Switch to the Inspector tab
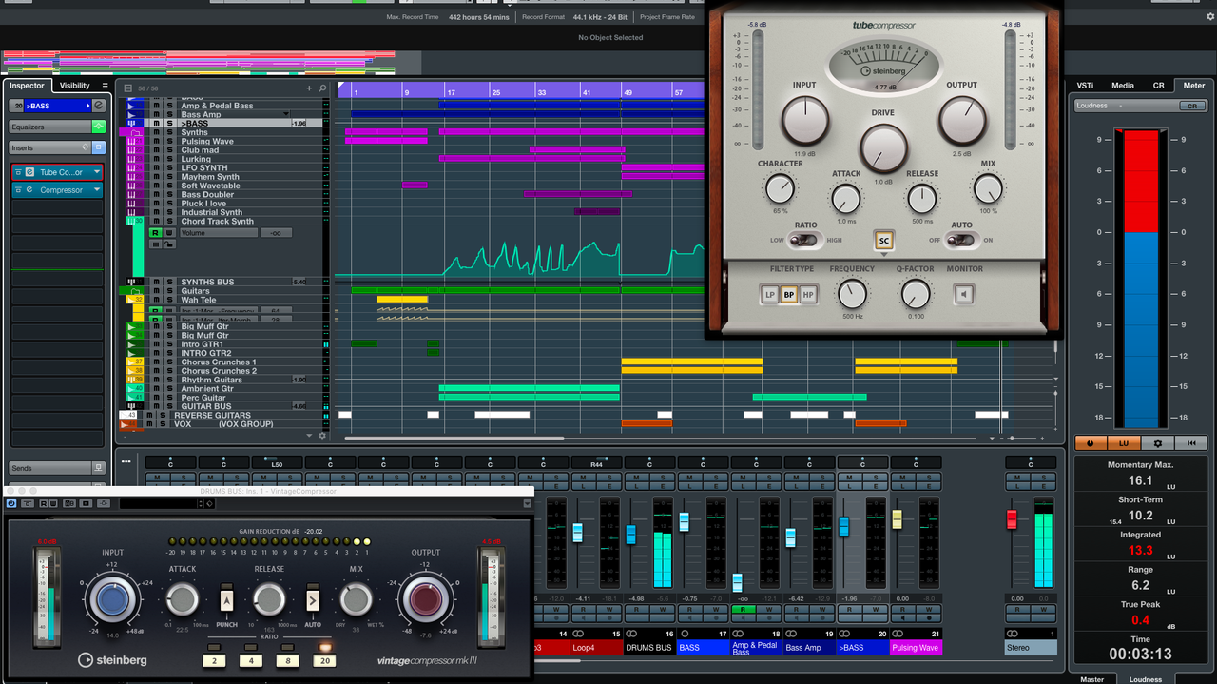Screen dimensions: 1217x684 [28, 86]
